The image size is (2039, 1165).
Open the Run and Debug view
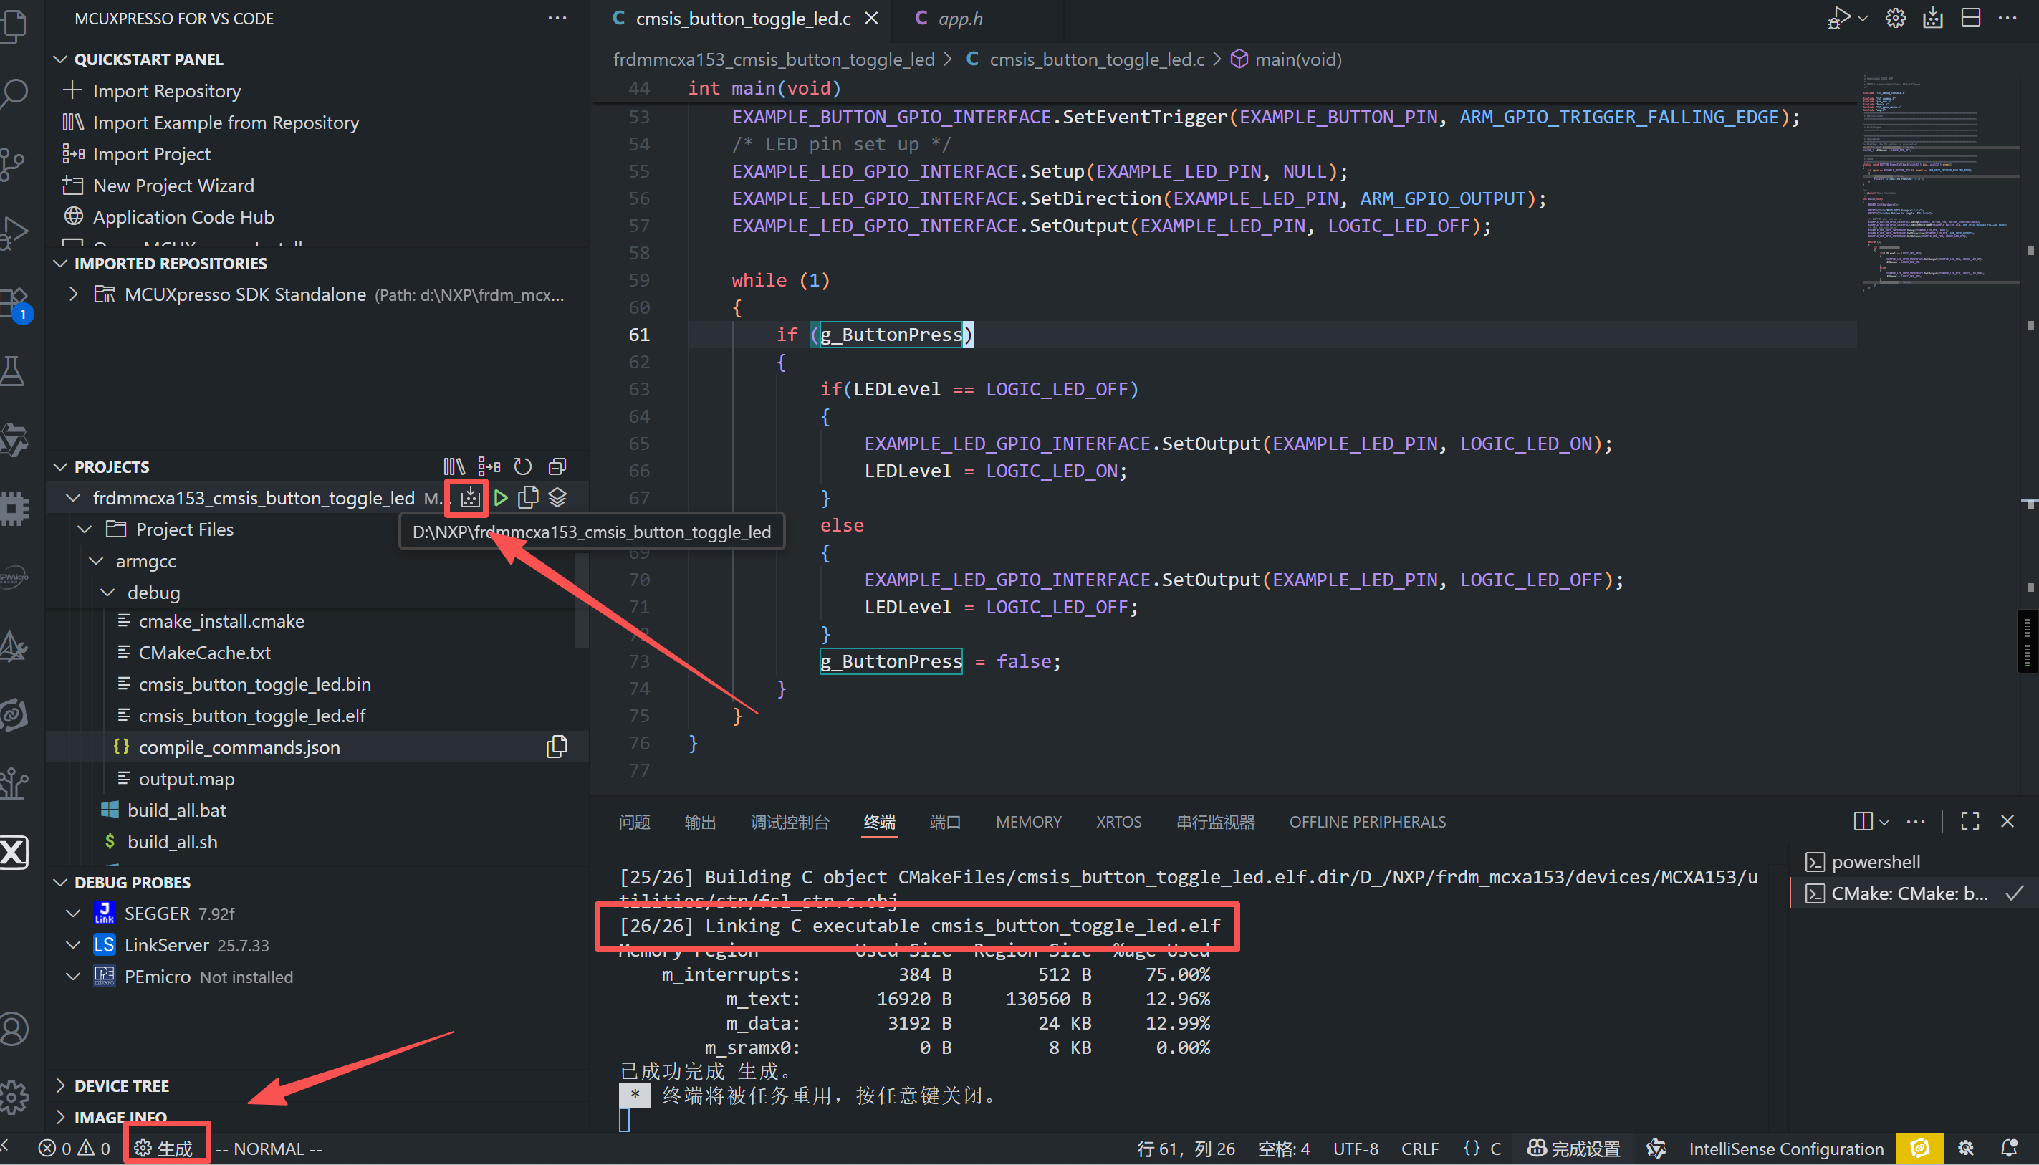(14, 232)
